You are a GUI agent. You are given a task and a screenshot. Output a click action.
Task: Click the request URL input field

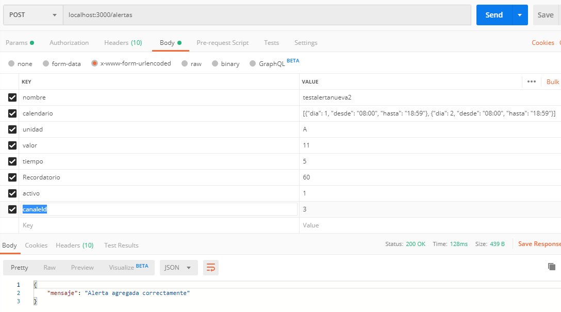click(x=266, y=15)
